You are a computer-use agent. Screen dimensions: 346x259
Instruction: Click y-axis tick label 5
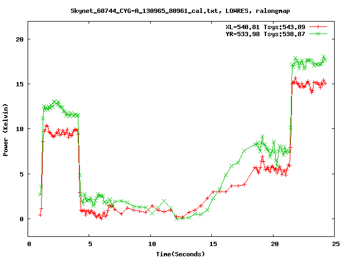click(x=22, y=174)
